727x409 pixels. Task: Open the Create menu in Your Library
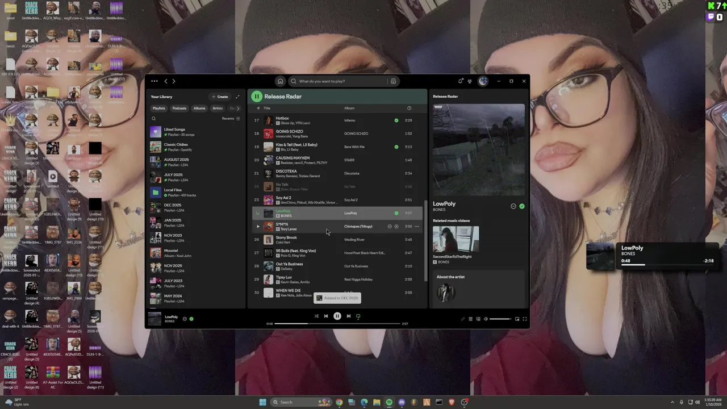[220, 97]
